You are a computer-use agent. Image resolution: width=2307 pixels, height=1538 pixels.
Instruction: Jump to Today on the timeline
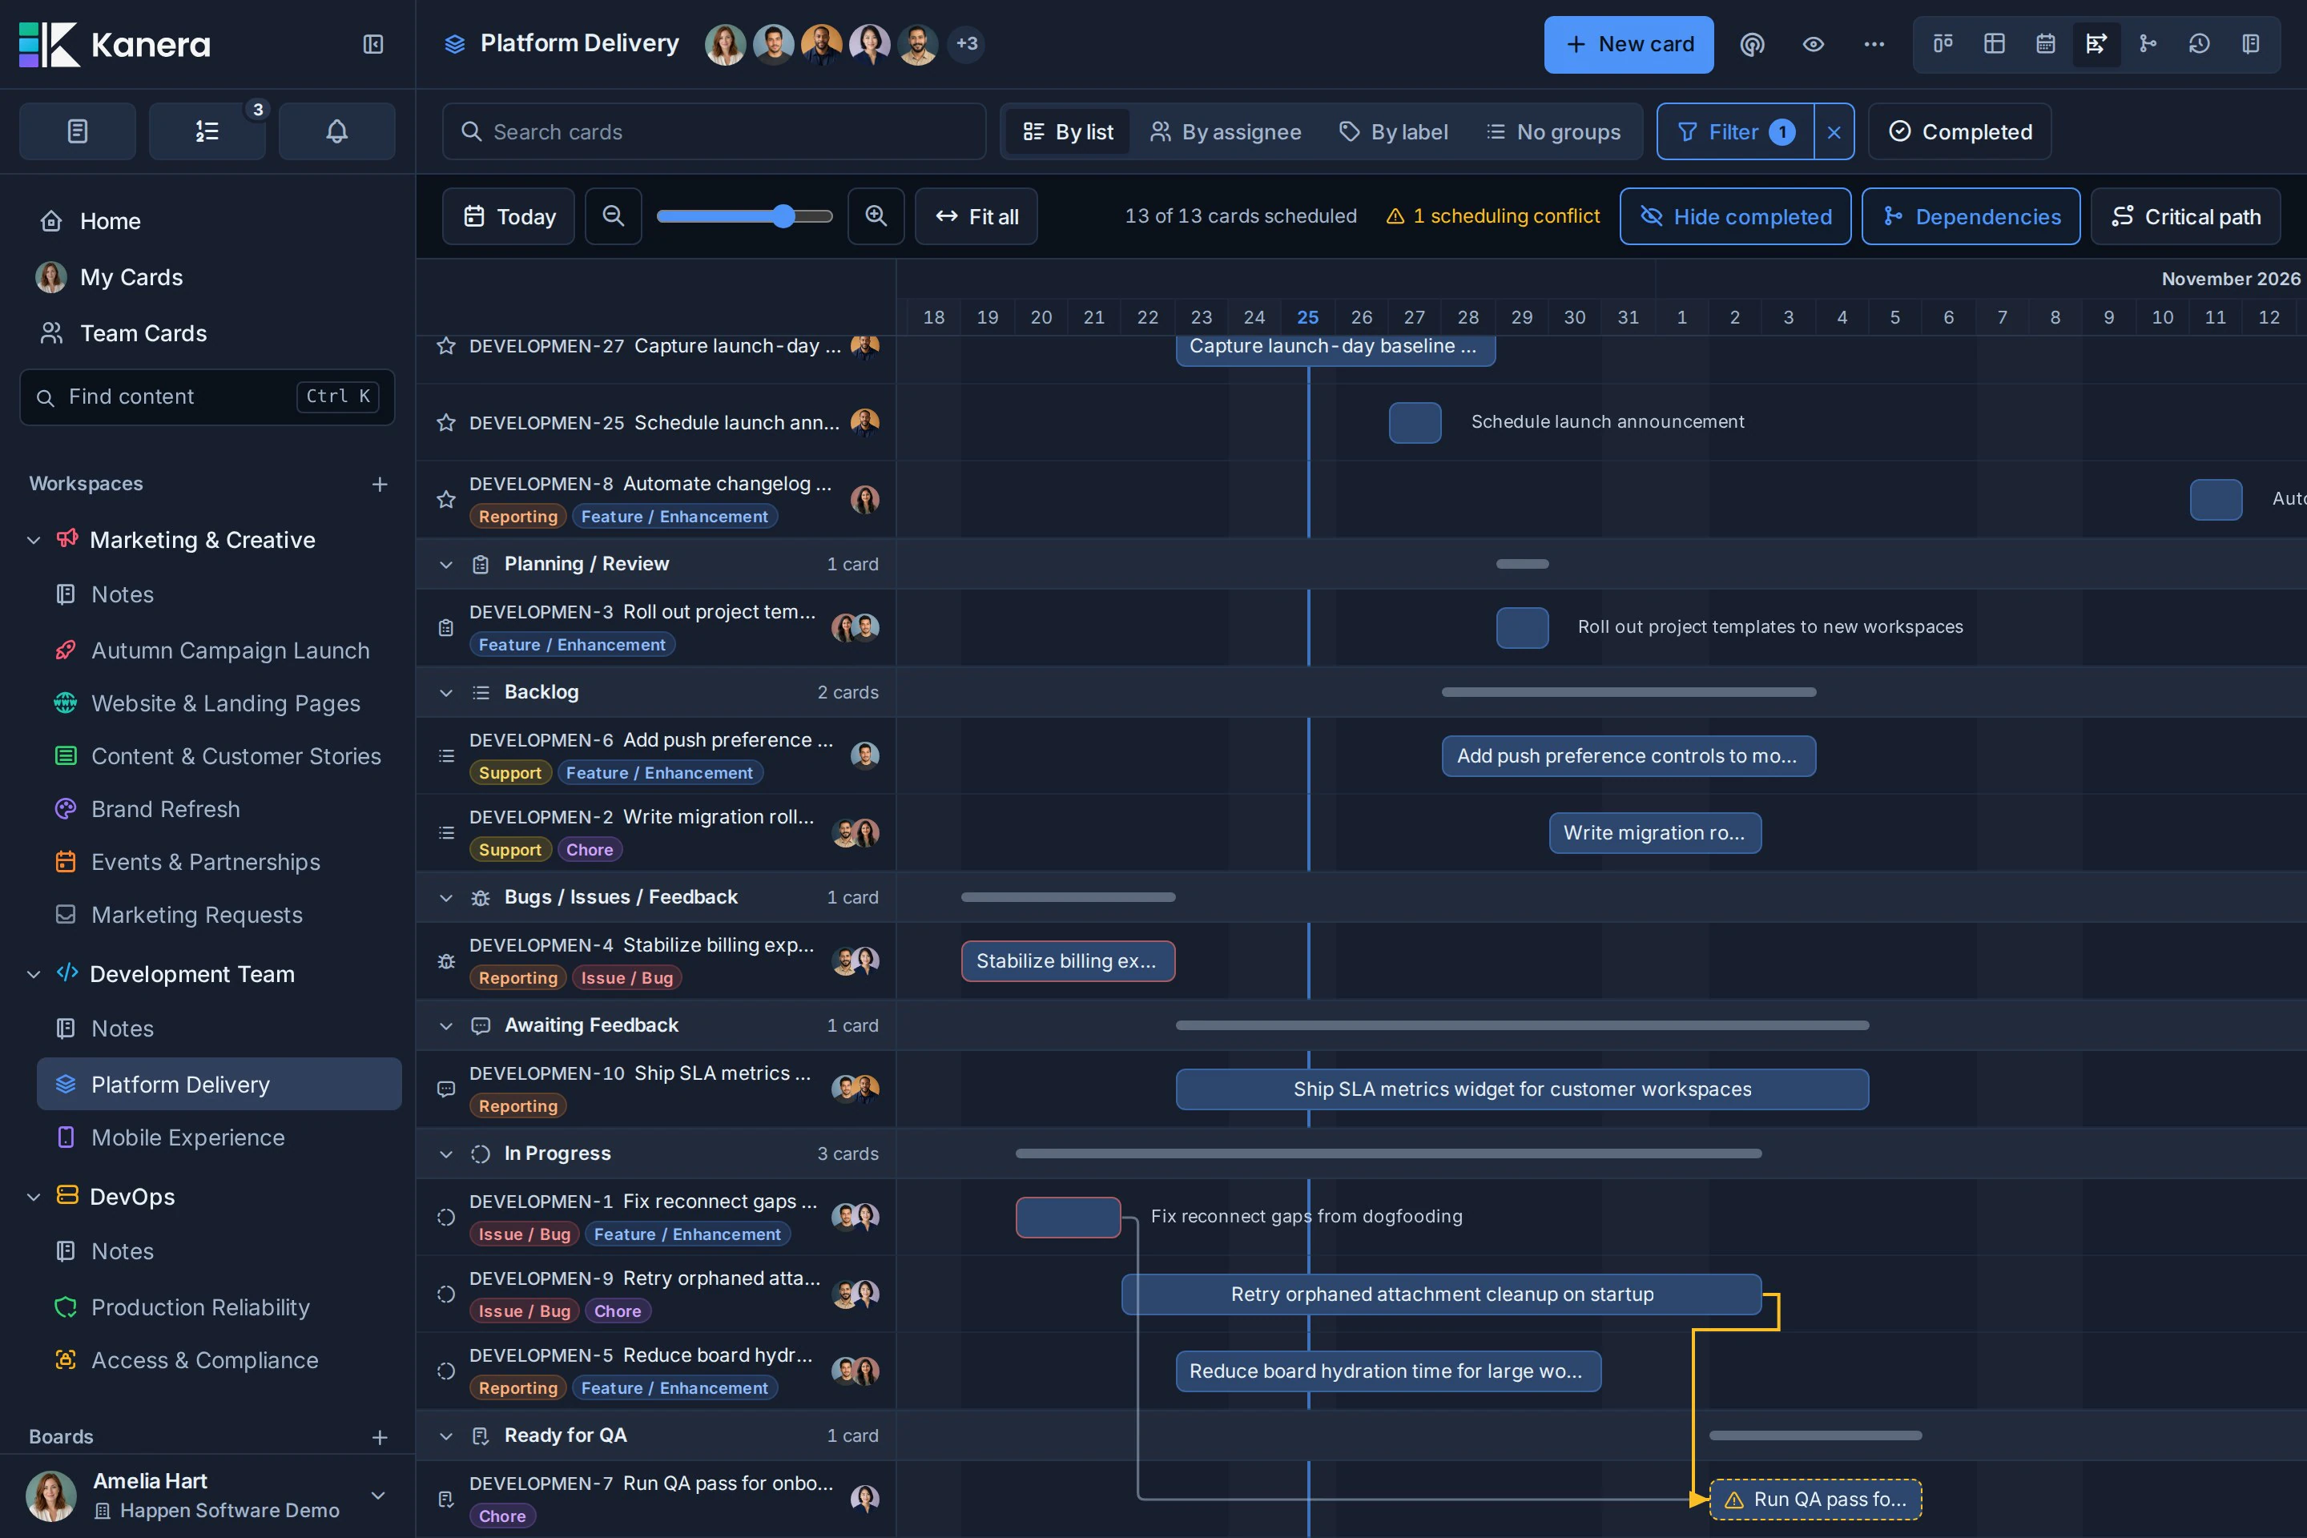click(509, 215)
